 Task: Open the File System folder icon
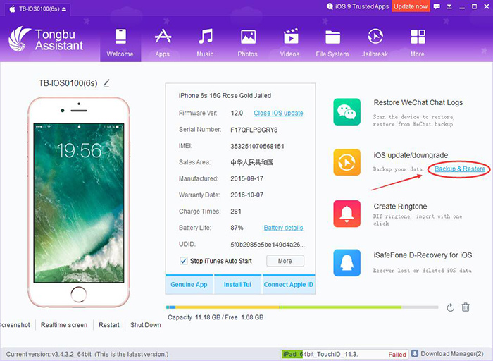[x=332, y=37]
